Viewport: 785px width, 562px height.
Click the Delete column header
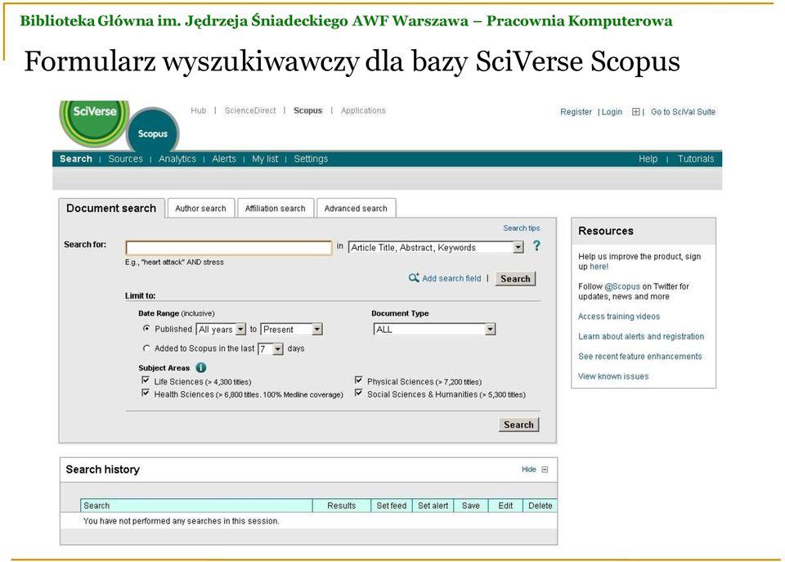pos(541,506)
